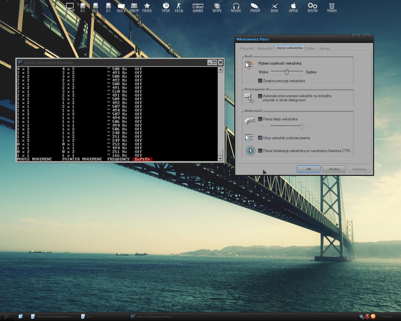Open the GAMES dock icon
Viewport: 401px width, 321px height.
[198, 8]
